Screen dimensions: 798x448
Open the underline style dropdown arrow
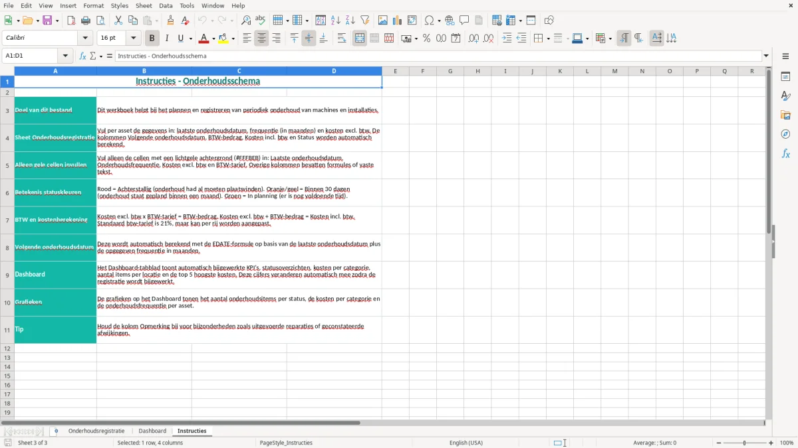coord(190,38)
